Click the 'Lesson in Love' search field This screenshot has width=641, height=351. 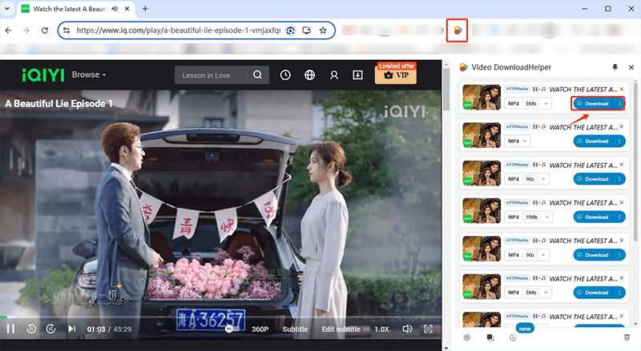pos(211,75)
